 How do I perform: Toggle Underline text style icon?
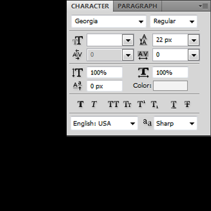point(173,105)
